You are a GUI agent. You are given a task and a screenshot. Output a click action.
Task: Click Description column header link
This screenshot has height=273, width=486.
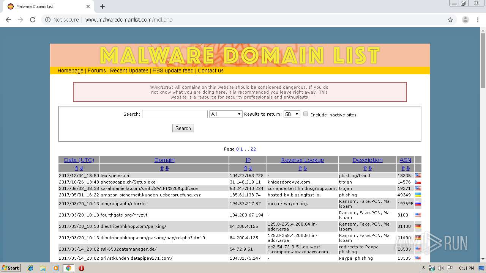368,160
